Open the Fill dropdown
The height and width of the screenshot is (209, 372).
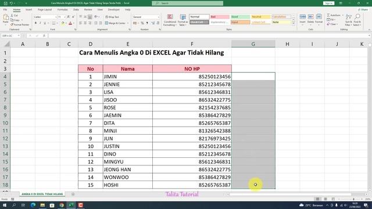(x=331, y=20)
